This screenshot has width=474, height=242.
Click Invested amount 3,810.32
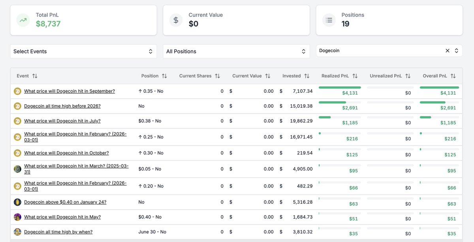(x=303, y=232)
